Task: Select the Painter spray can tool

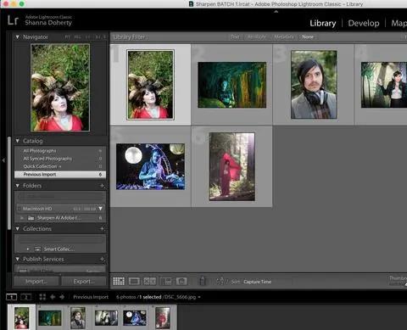Action: (202, 281)
